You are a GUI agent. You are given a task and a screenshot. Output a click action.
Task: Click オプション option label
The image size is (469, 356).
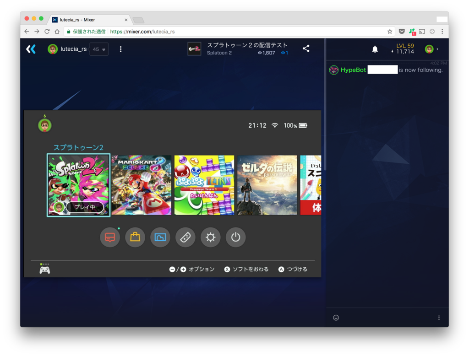click(x=202, y=270)
